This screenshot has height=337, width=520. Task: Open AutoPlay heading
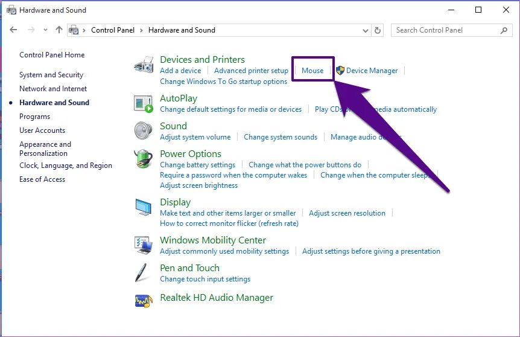(179, 98)
